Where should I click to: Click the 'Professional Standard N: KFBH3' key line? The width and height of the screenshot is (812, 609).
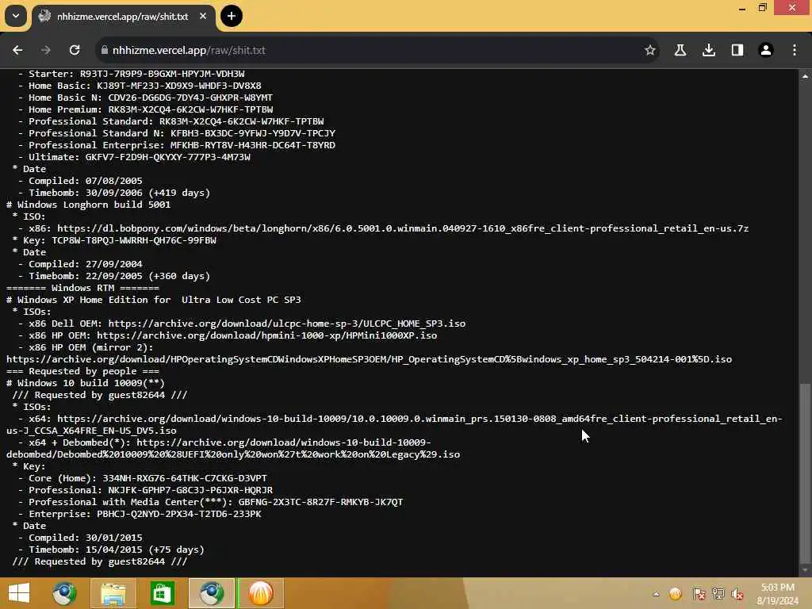tap(177, 133)
